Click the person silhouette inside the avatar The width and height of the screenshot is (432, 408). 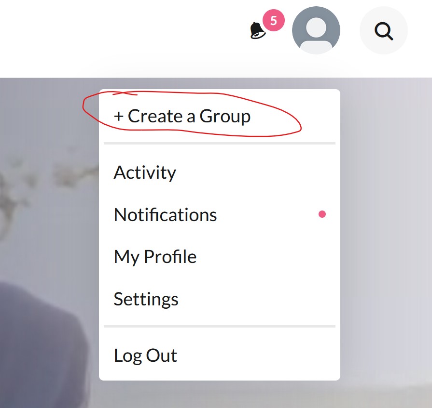tap(316, 35)
